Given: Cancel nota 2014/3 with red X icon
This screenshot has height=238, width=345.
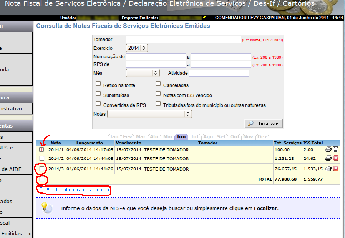Looking at the screenshot, I should click(336, 168).
